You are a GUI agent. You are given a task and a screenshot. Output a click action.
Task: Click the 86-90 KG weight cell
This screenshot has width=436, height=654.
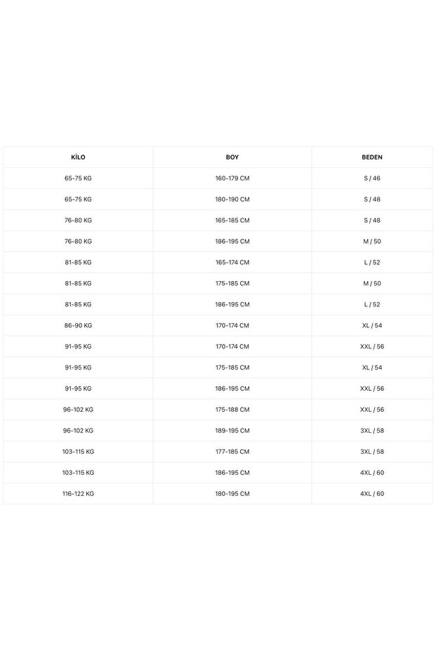(78, 326)
